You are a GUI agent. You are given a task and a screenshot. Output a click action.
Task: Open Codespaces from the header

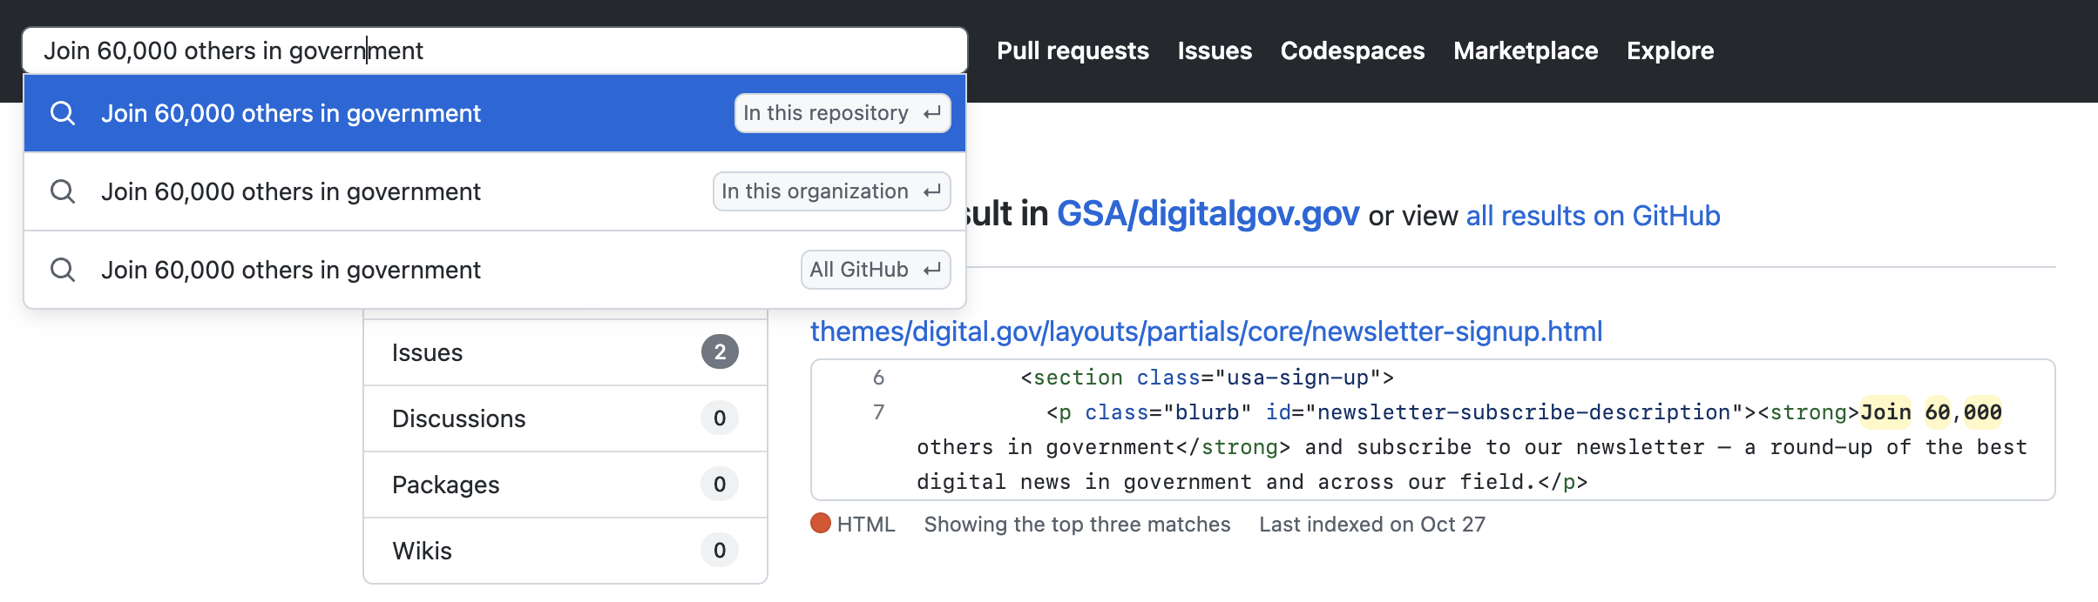1352,50
